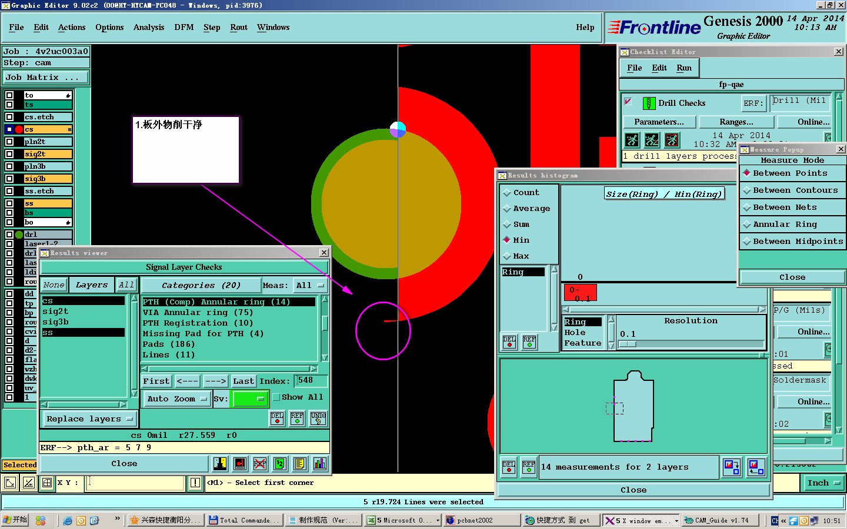Open Internet Explorer in the taskbar quick launch
This screenshot has width=847, height=529.
click(68, 521)
